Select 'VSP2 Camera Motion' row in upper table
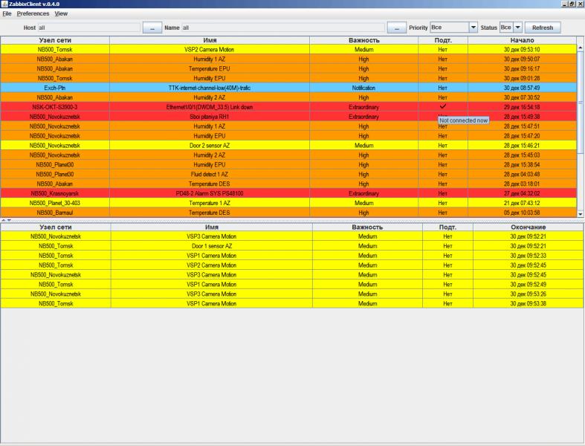 (x=288, y=49)
